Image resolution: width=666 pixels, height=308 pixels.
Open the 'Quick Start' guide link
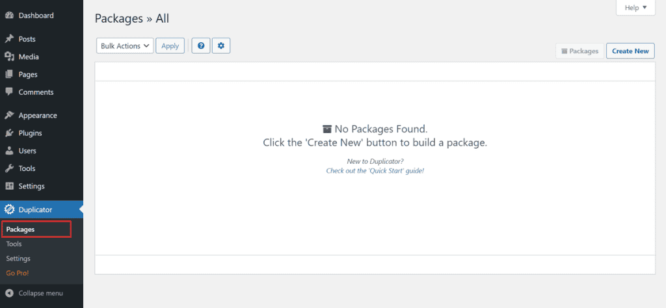tap(375, 170)
